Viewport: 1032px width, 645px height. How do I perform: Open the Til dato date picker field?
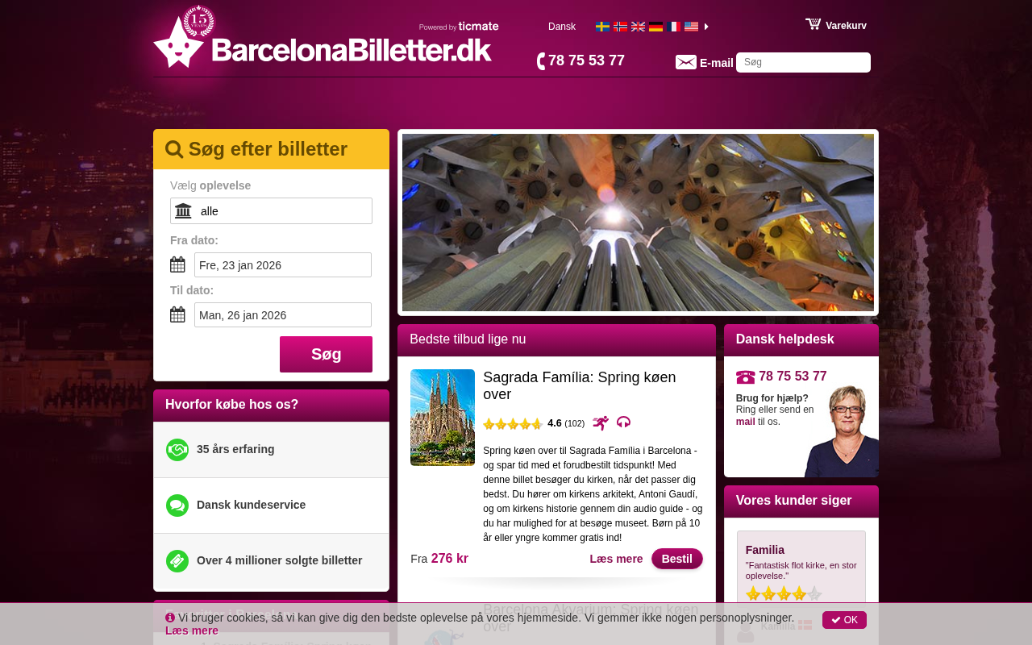click(283, 314)
